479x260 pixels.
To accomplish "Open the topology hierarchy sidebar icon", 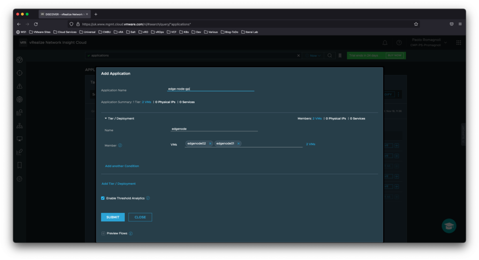I will (x=20, y=126).
